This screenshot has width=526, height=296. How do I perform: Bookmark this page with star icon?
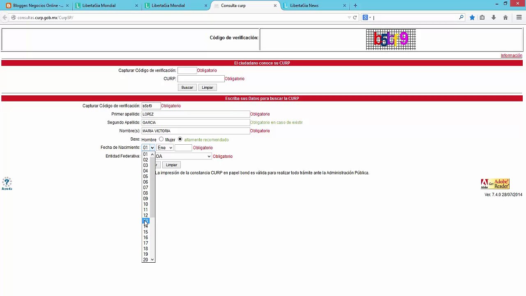472,18
